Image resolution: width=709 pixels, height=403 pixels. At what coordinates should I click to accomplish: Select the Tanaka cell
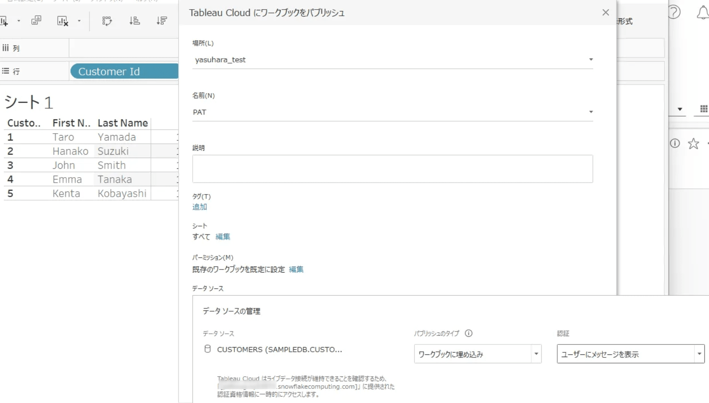tap(115, 179)
